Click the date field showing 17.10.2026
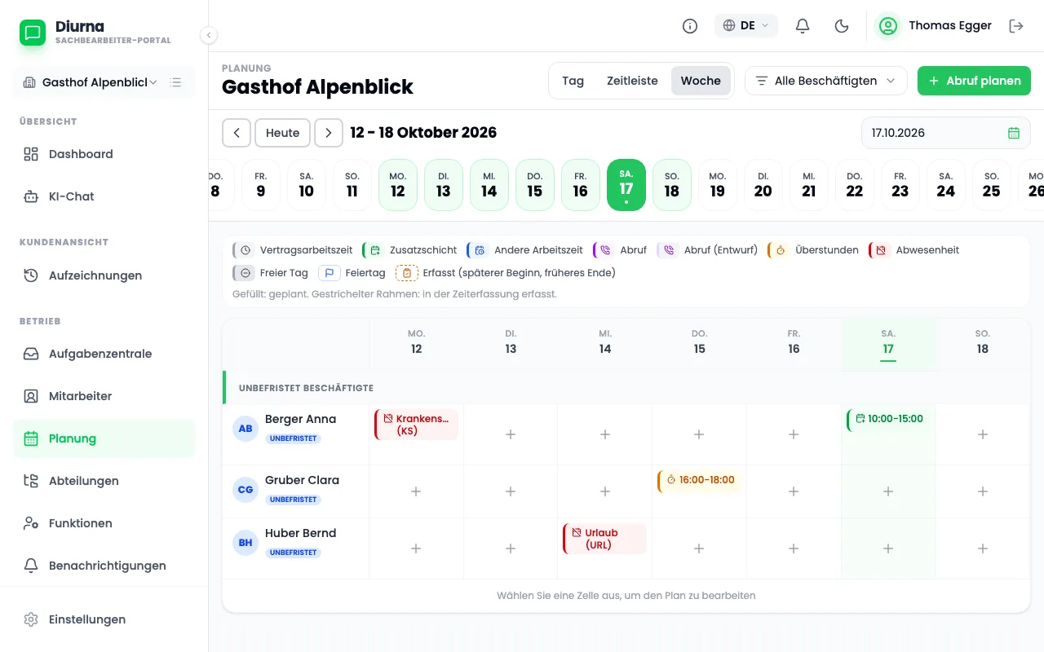This screenshot has height=652, width=1044. pos(946,133)
